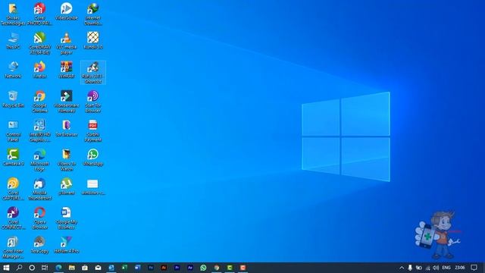Open the Start Tor Browser shortcut

[x=92, y=102]
